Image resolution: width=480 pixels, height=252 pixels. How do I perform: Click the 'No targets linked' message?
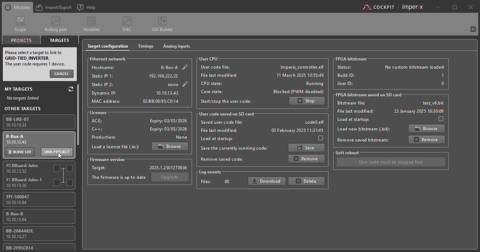coord(23,98)
